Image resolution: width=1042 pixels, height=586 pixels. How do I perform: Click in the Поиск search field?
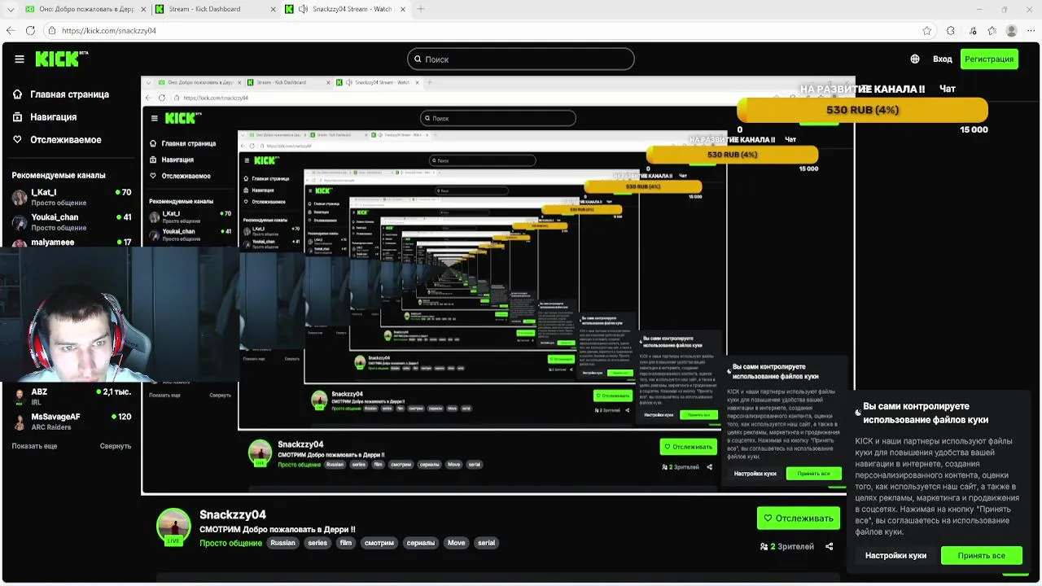click(x=521, y=59)
